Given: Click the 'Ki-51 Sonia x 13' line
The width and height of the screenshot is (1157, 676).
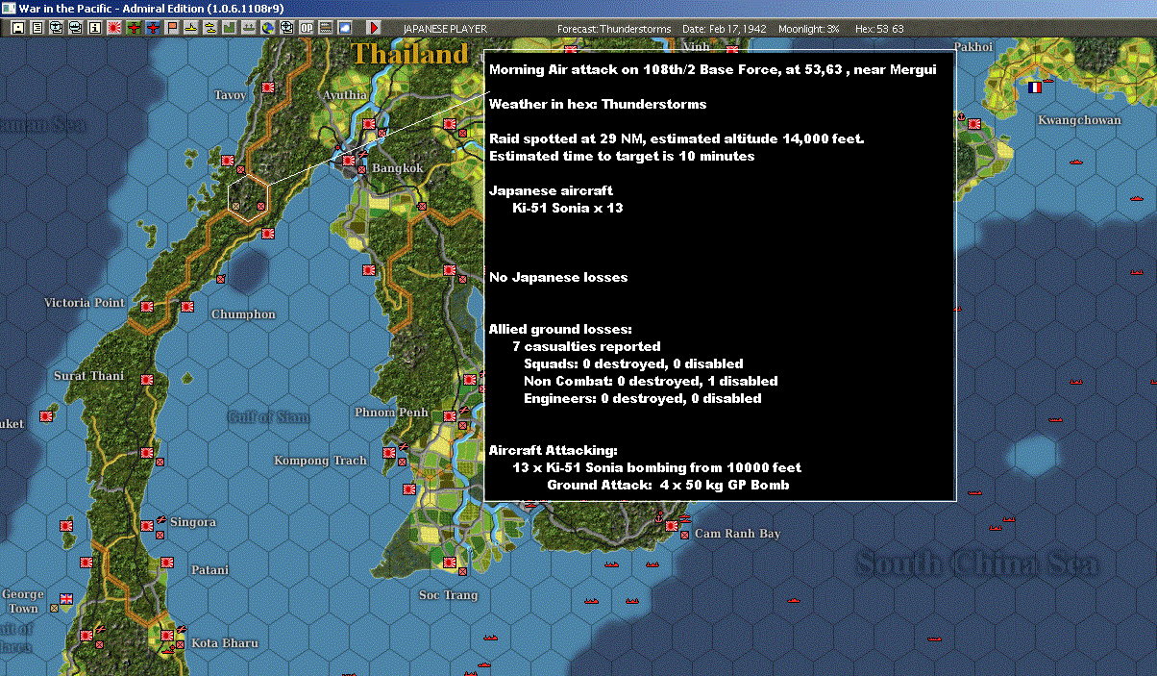Looking at the screenshot, I should [567, 208].
